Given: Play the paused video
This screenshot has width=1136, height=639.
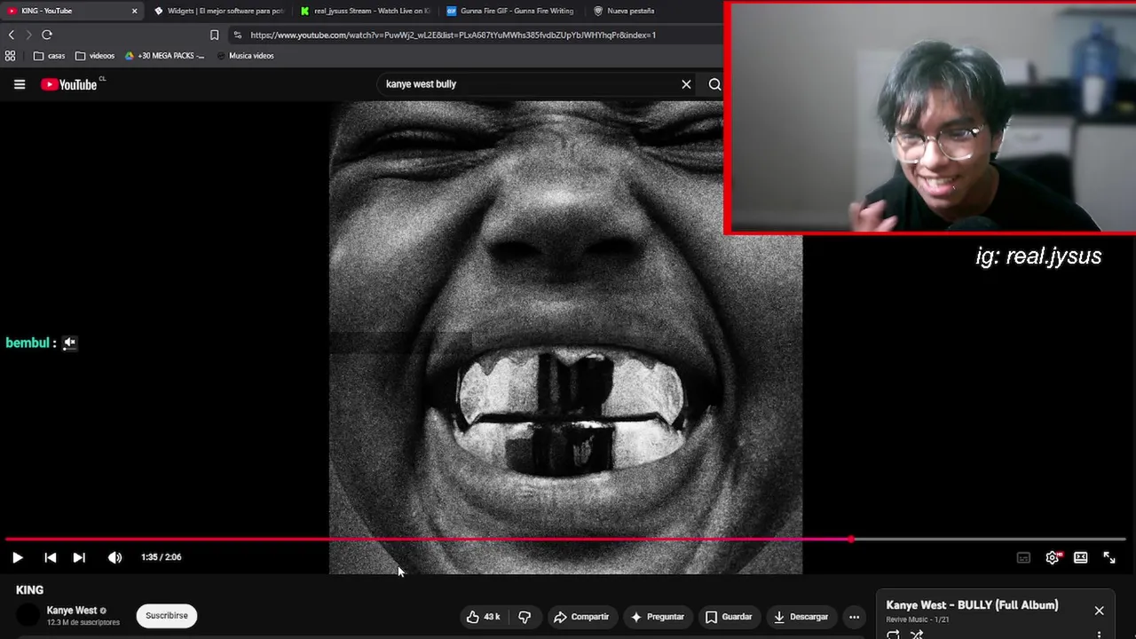Looking at the screenshot, I should 17,557.
